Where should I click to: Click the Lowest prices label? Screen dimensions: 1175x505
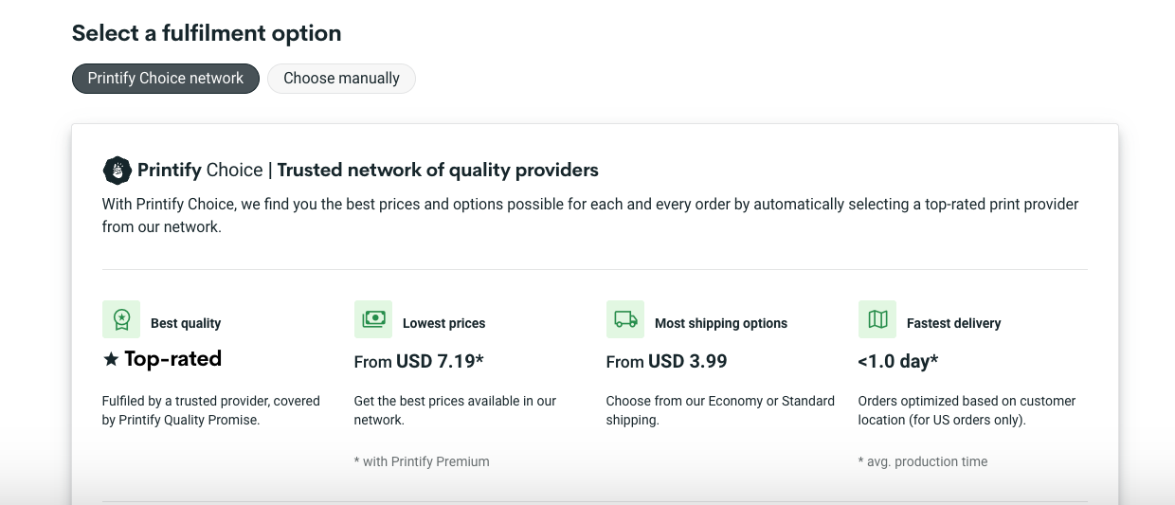point(443,323)
